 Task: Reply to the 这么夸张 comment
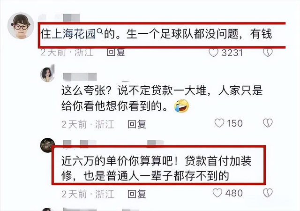click(x=137, y=124)
